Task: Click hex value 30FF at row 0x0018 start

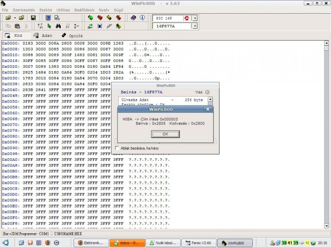Action: point(28,61)
